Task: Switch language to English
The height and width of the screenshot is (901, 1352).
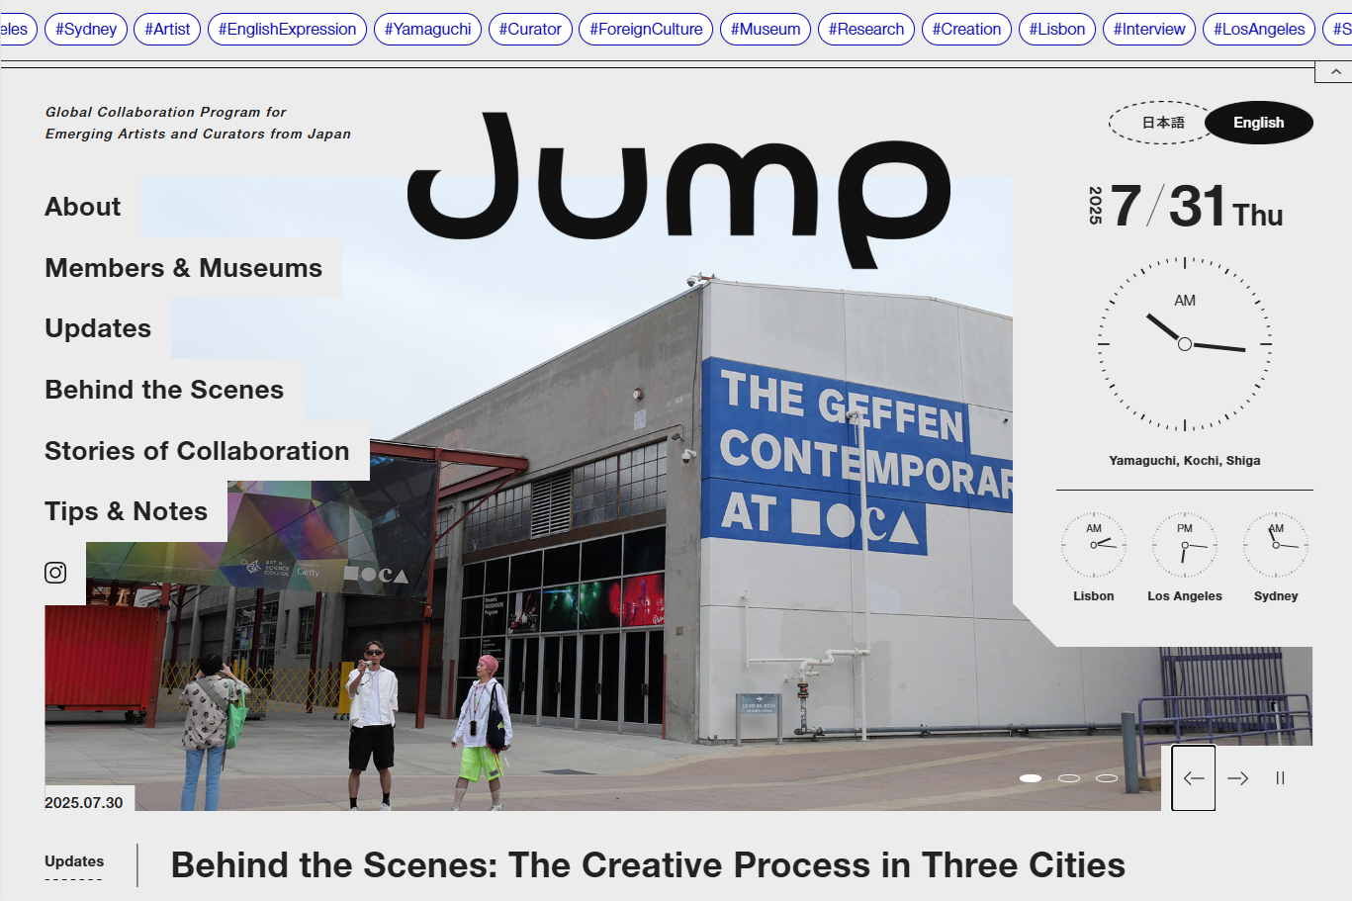Action: 1259,123
